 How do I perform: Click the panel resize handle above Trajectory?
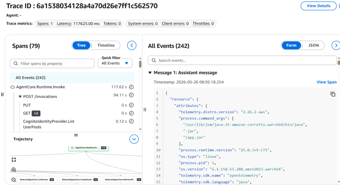(x=76, y=135)
